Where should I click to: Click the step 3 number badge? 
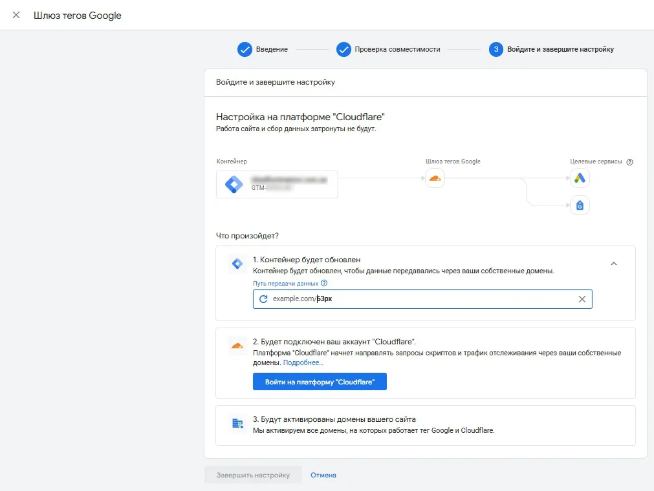coord(496,49)
